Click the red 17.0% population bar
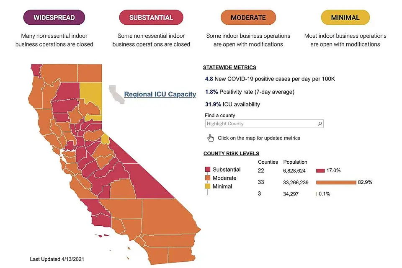The image size is (402, 268). 320,170
